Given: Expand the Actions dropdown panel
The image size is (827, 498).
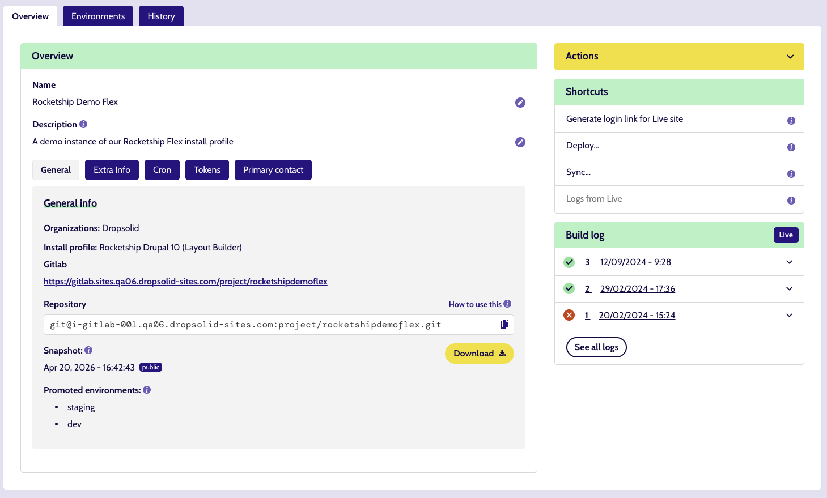Looking at the screenshot, I should click(679, 57).
